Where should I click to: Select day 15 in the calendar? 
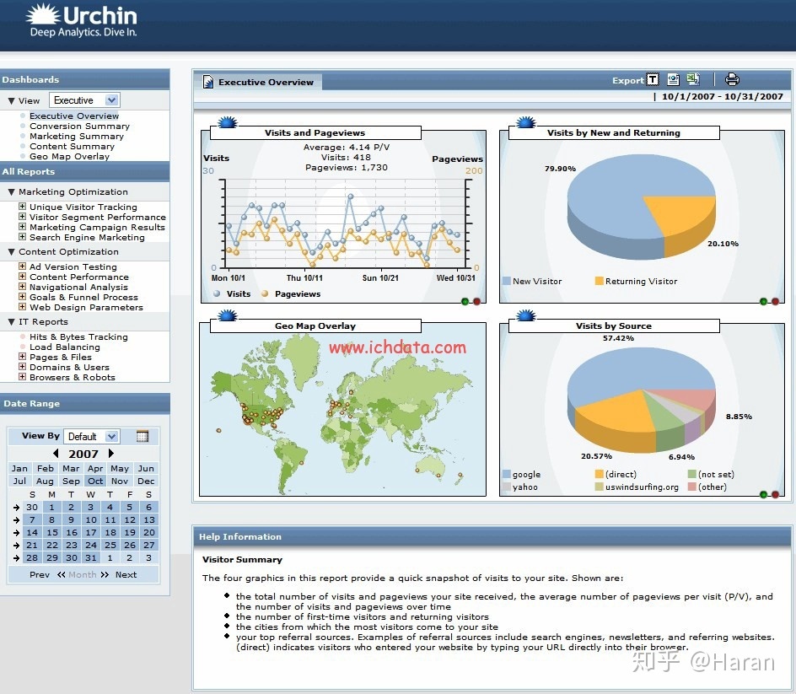52,532
